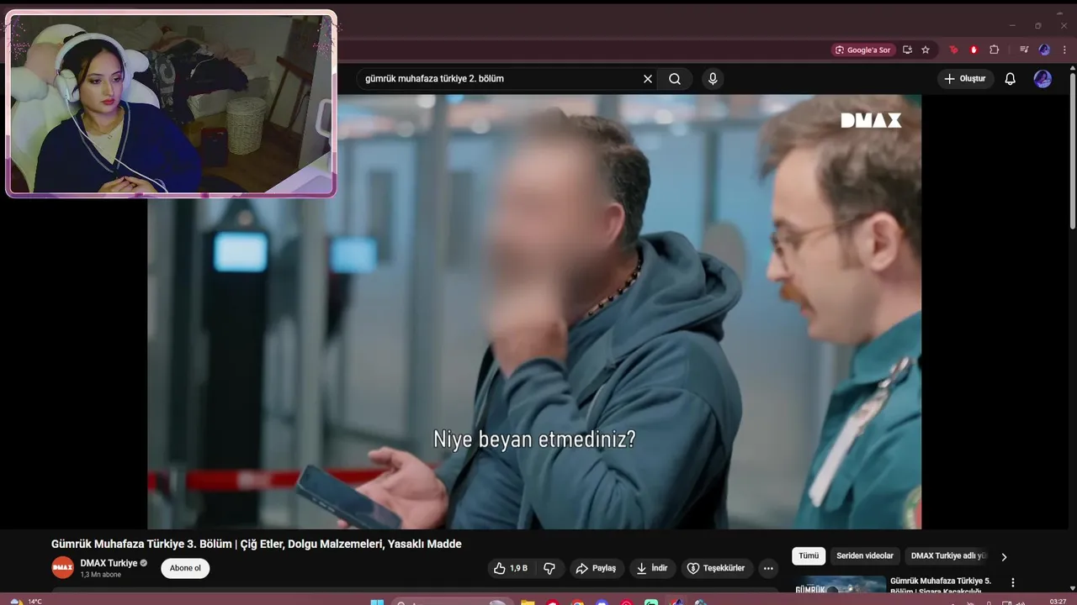The height and width of the screenshot is (605, 1077).
Task: Open the media control music icon
Action: click(x=1024, y=50)
